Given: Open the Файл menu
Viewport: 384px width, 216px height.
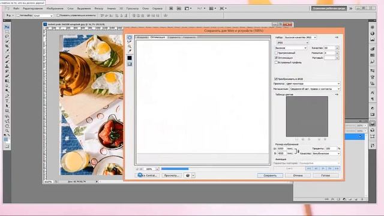Looking at the screenshot, I should tap(16, 8).
